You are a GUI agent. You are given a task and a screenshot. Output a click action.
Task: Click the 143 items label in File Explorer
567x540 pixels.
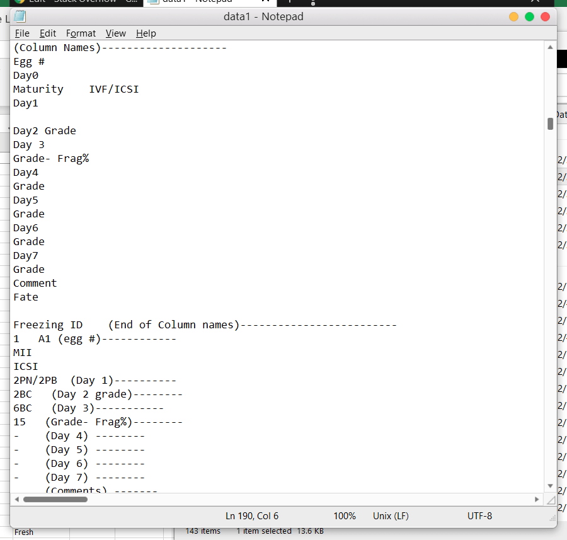tap(202, 531)
